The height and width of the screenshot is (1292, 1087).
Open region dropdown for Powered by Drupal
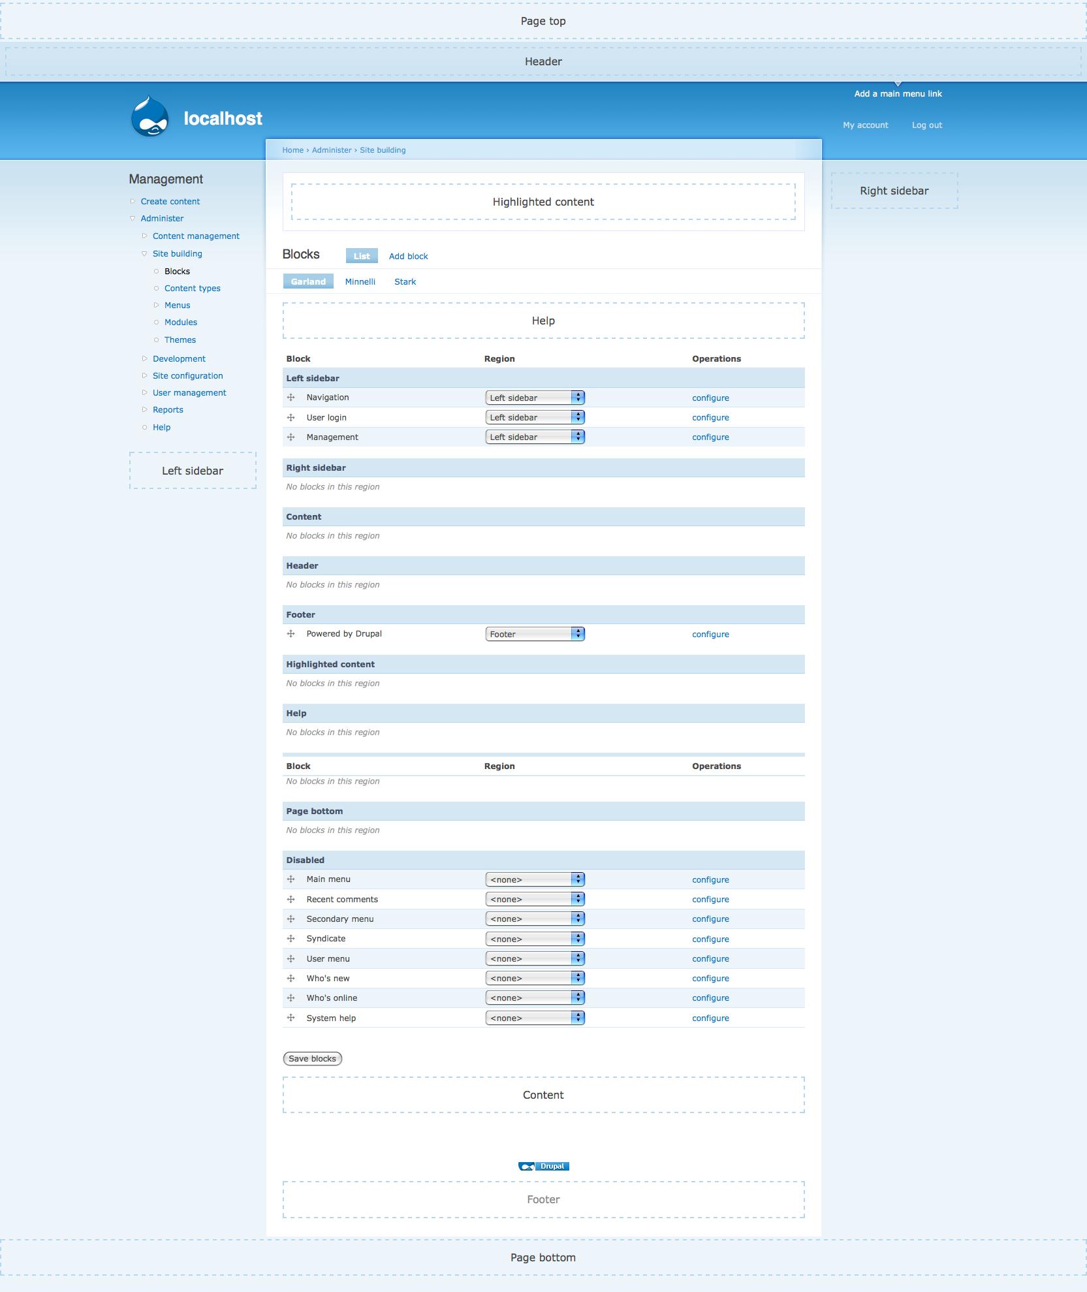(535, 634)
